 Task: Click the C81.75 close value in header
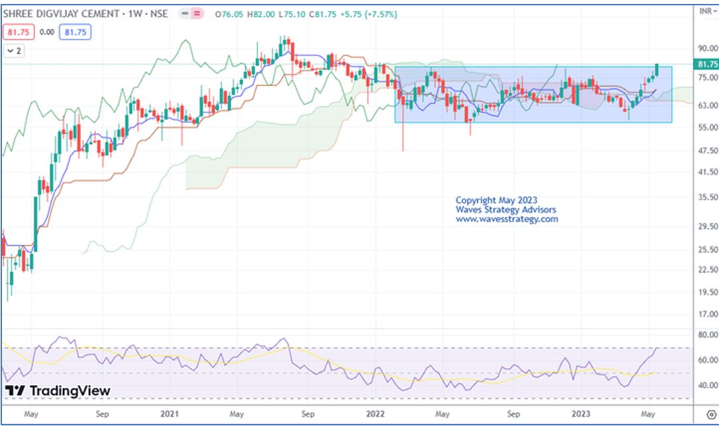(x=323, y=15)
